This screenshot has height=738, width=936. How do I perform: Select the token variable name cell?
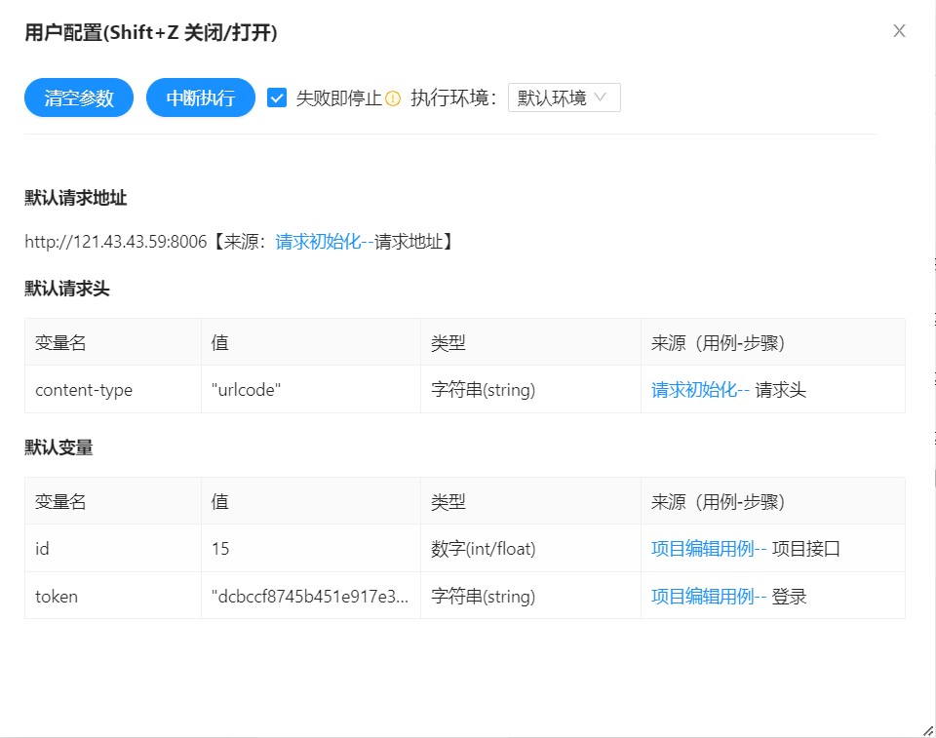113,596
